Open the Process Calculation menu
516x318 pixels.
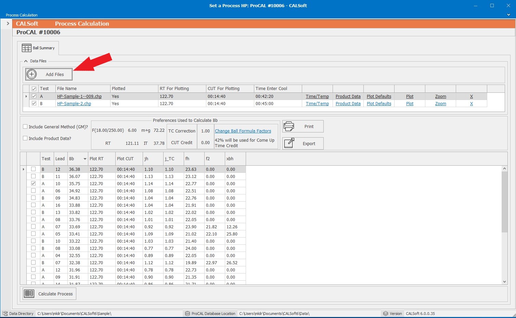tap(22, 15)
